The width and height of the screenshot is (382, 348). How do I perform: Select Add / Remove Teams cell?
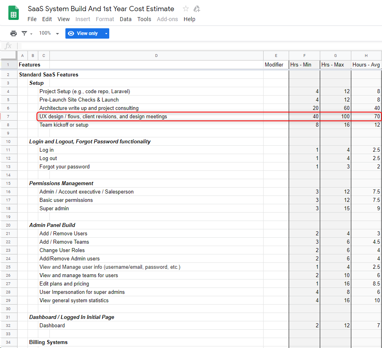pos(64,242)
